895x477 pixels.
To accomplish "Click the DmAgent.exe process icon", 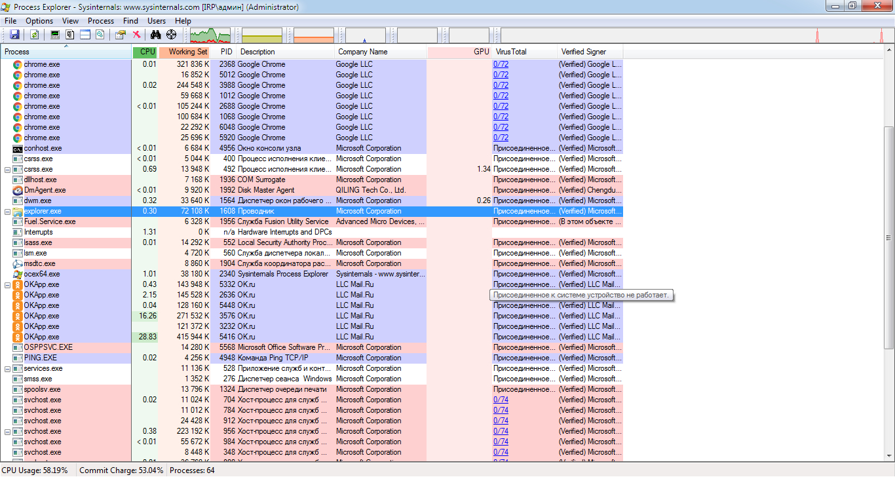I will point(18,190).
